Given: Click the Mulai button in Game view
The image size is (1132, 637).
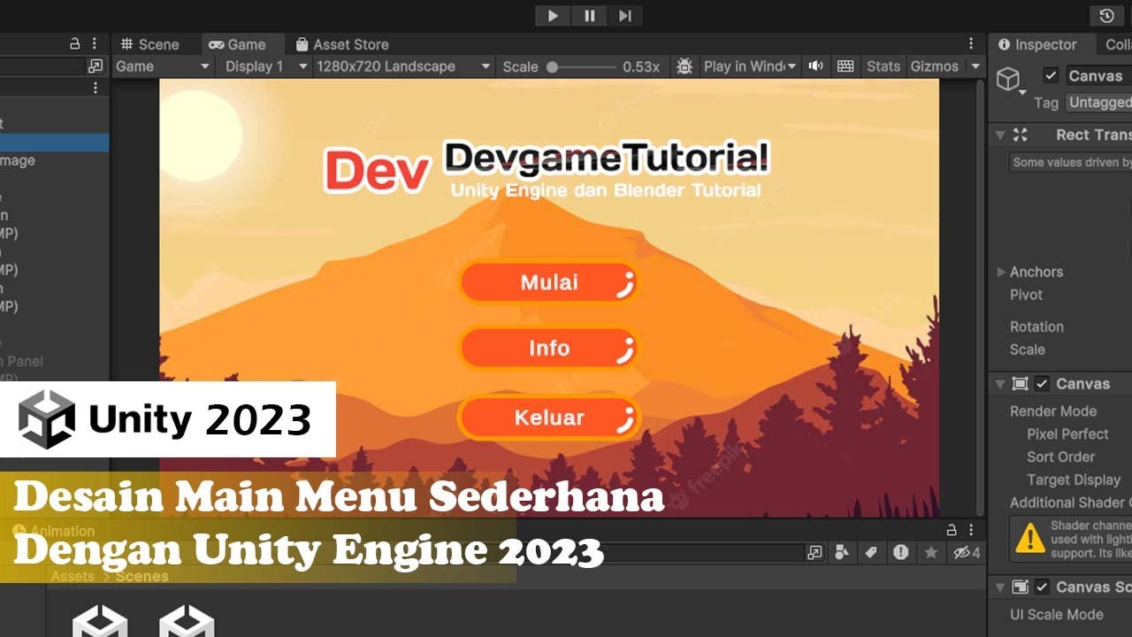Looking at the screenshot, I should pos(548,282).
